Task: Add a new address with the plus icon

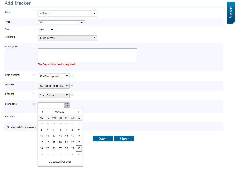Action: click(x=72, y=85)
